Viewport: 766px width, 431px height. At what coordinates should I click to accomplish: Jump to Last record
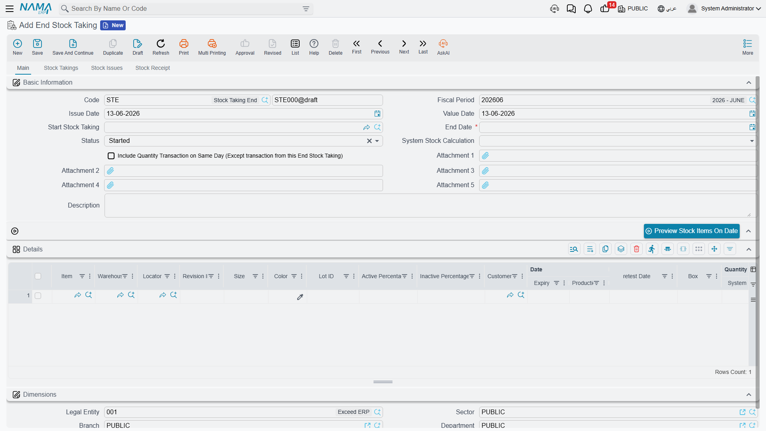point(423,47)
